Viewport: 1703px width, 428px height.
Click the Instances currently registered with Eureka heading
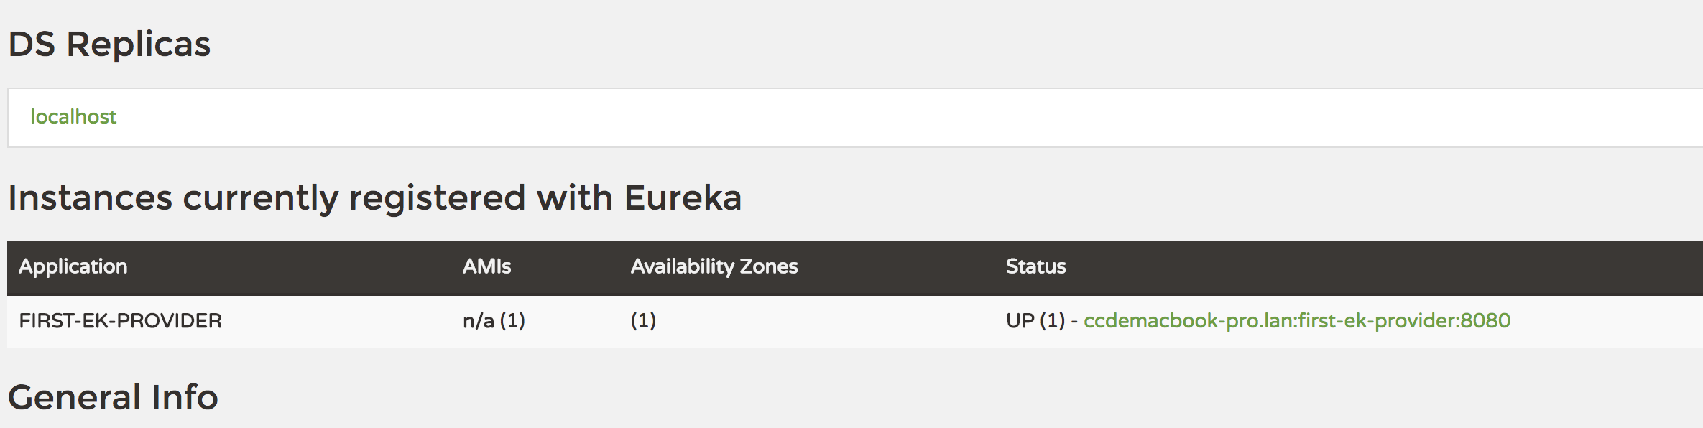[374, 197]
